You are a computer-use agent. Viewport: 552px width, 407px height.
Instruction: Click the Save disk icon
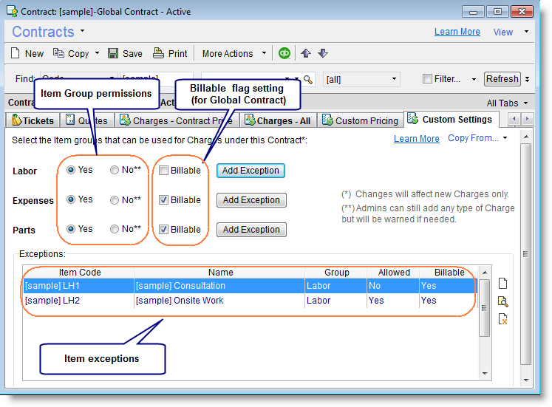click(x=113, y=53)
